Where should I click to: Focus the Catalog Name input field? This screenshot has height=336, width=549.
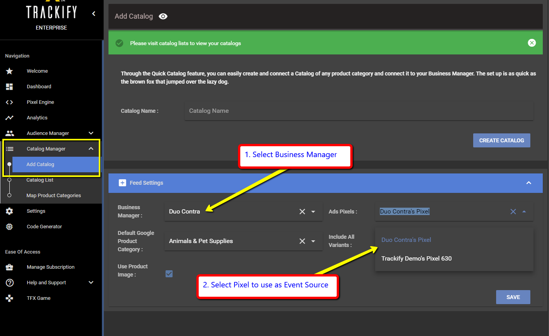[359, 111]
